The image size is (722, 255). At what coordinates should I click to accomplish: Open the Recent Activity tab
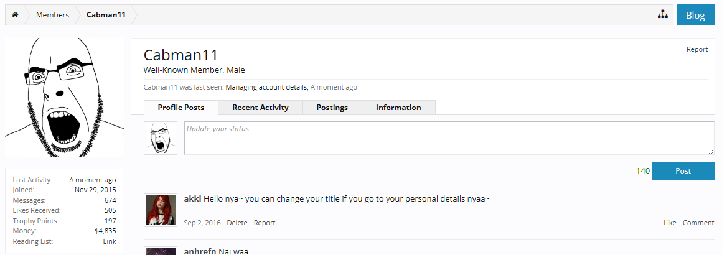click(260, 108)
